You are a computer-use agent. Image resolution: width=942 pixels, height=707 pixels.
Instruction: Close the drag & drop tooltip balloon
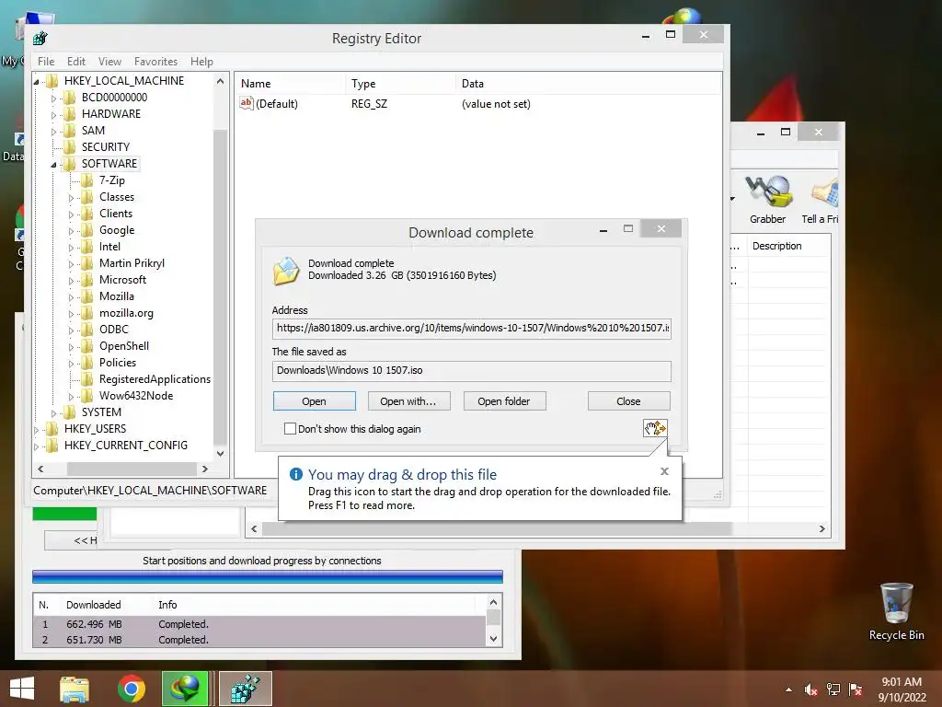click(664, 471)
